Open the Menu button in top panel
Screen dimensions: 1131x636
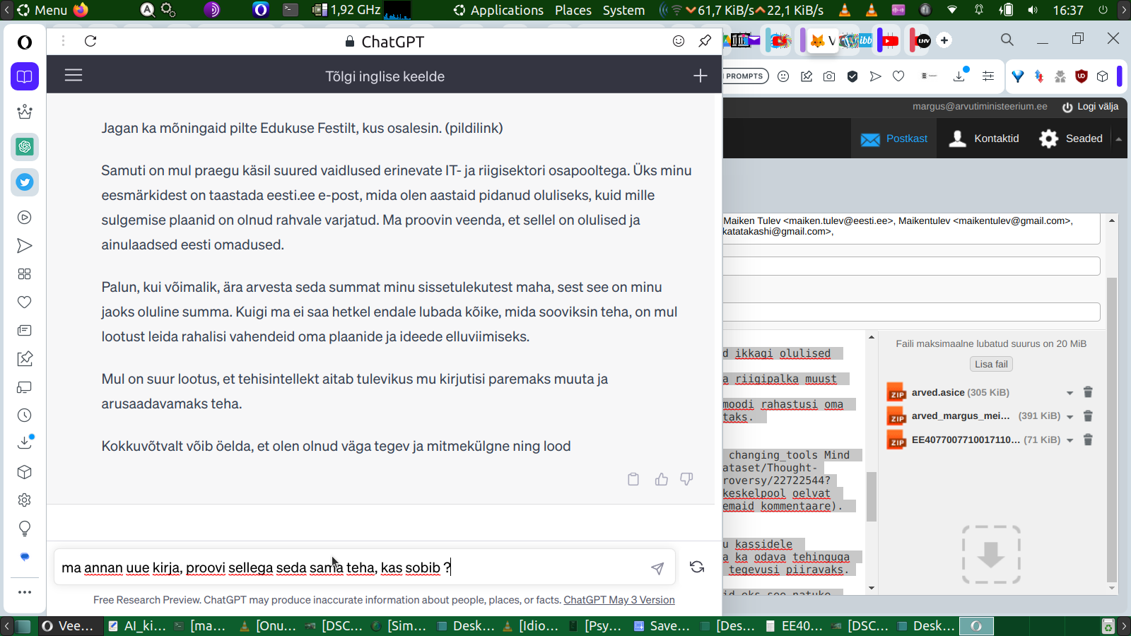pos(42,10)
